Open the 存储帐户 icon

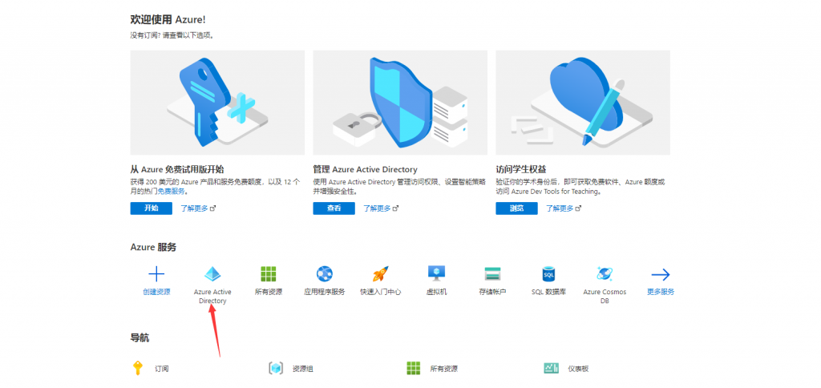(493, 274)
